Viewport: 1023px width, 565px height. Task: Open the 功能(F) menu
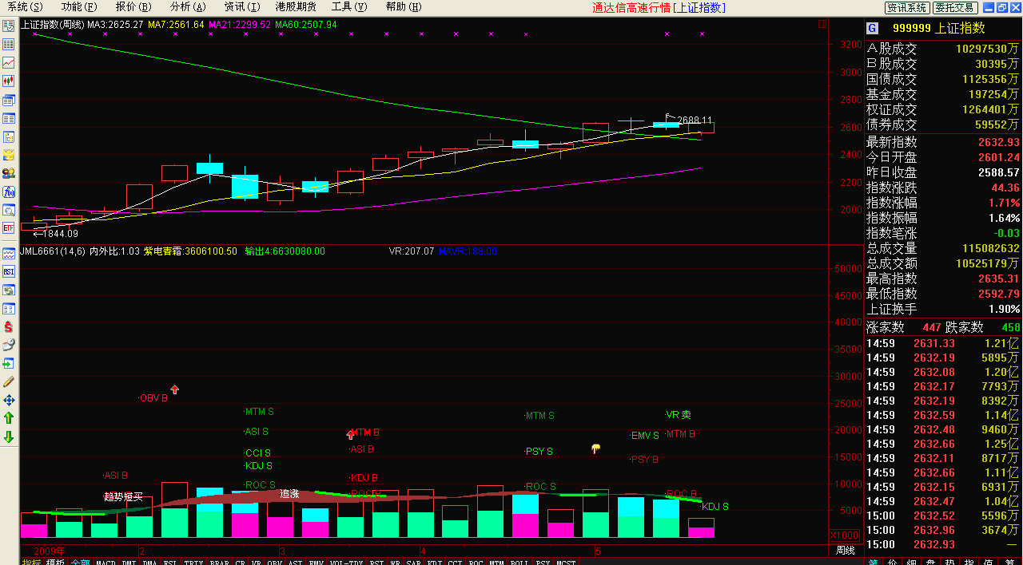[x=79, y=7]
